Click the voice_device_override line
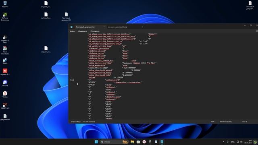 [x=122, y=63]
